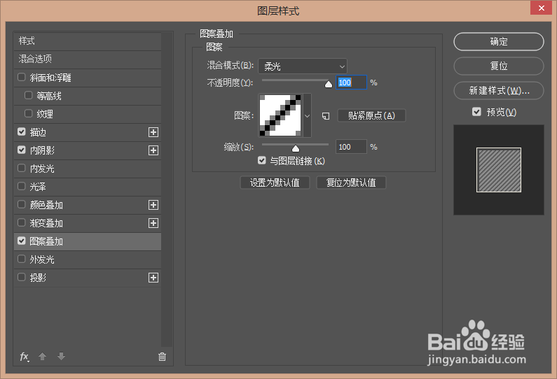Select 内阴影 effect row
The width and height of the screenshot is (557, 379).
(x=88, y=150)
